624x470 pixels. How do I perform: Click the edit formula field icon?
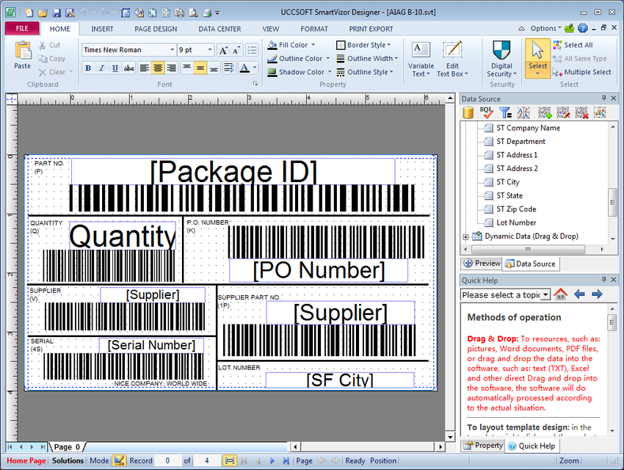[563, 112]
